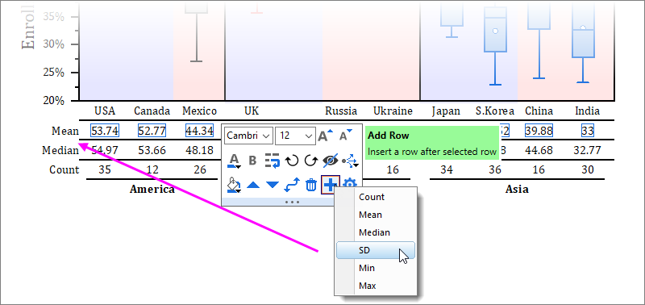Viewport: 645px width, 305px height.
Task: Click the Japan count value 34
Action: [x=447, y=169]
